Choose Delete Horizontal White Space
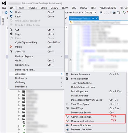Viewport: 128px width, 133px height. pyautogui.click(x=95, y=100)
